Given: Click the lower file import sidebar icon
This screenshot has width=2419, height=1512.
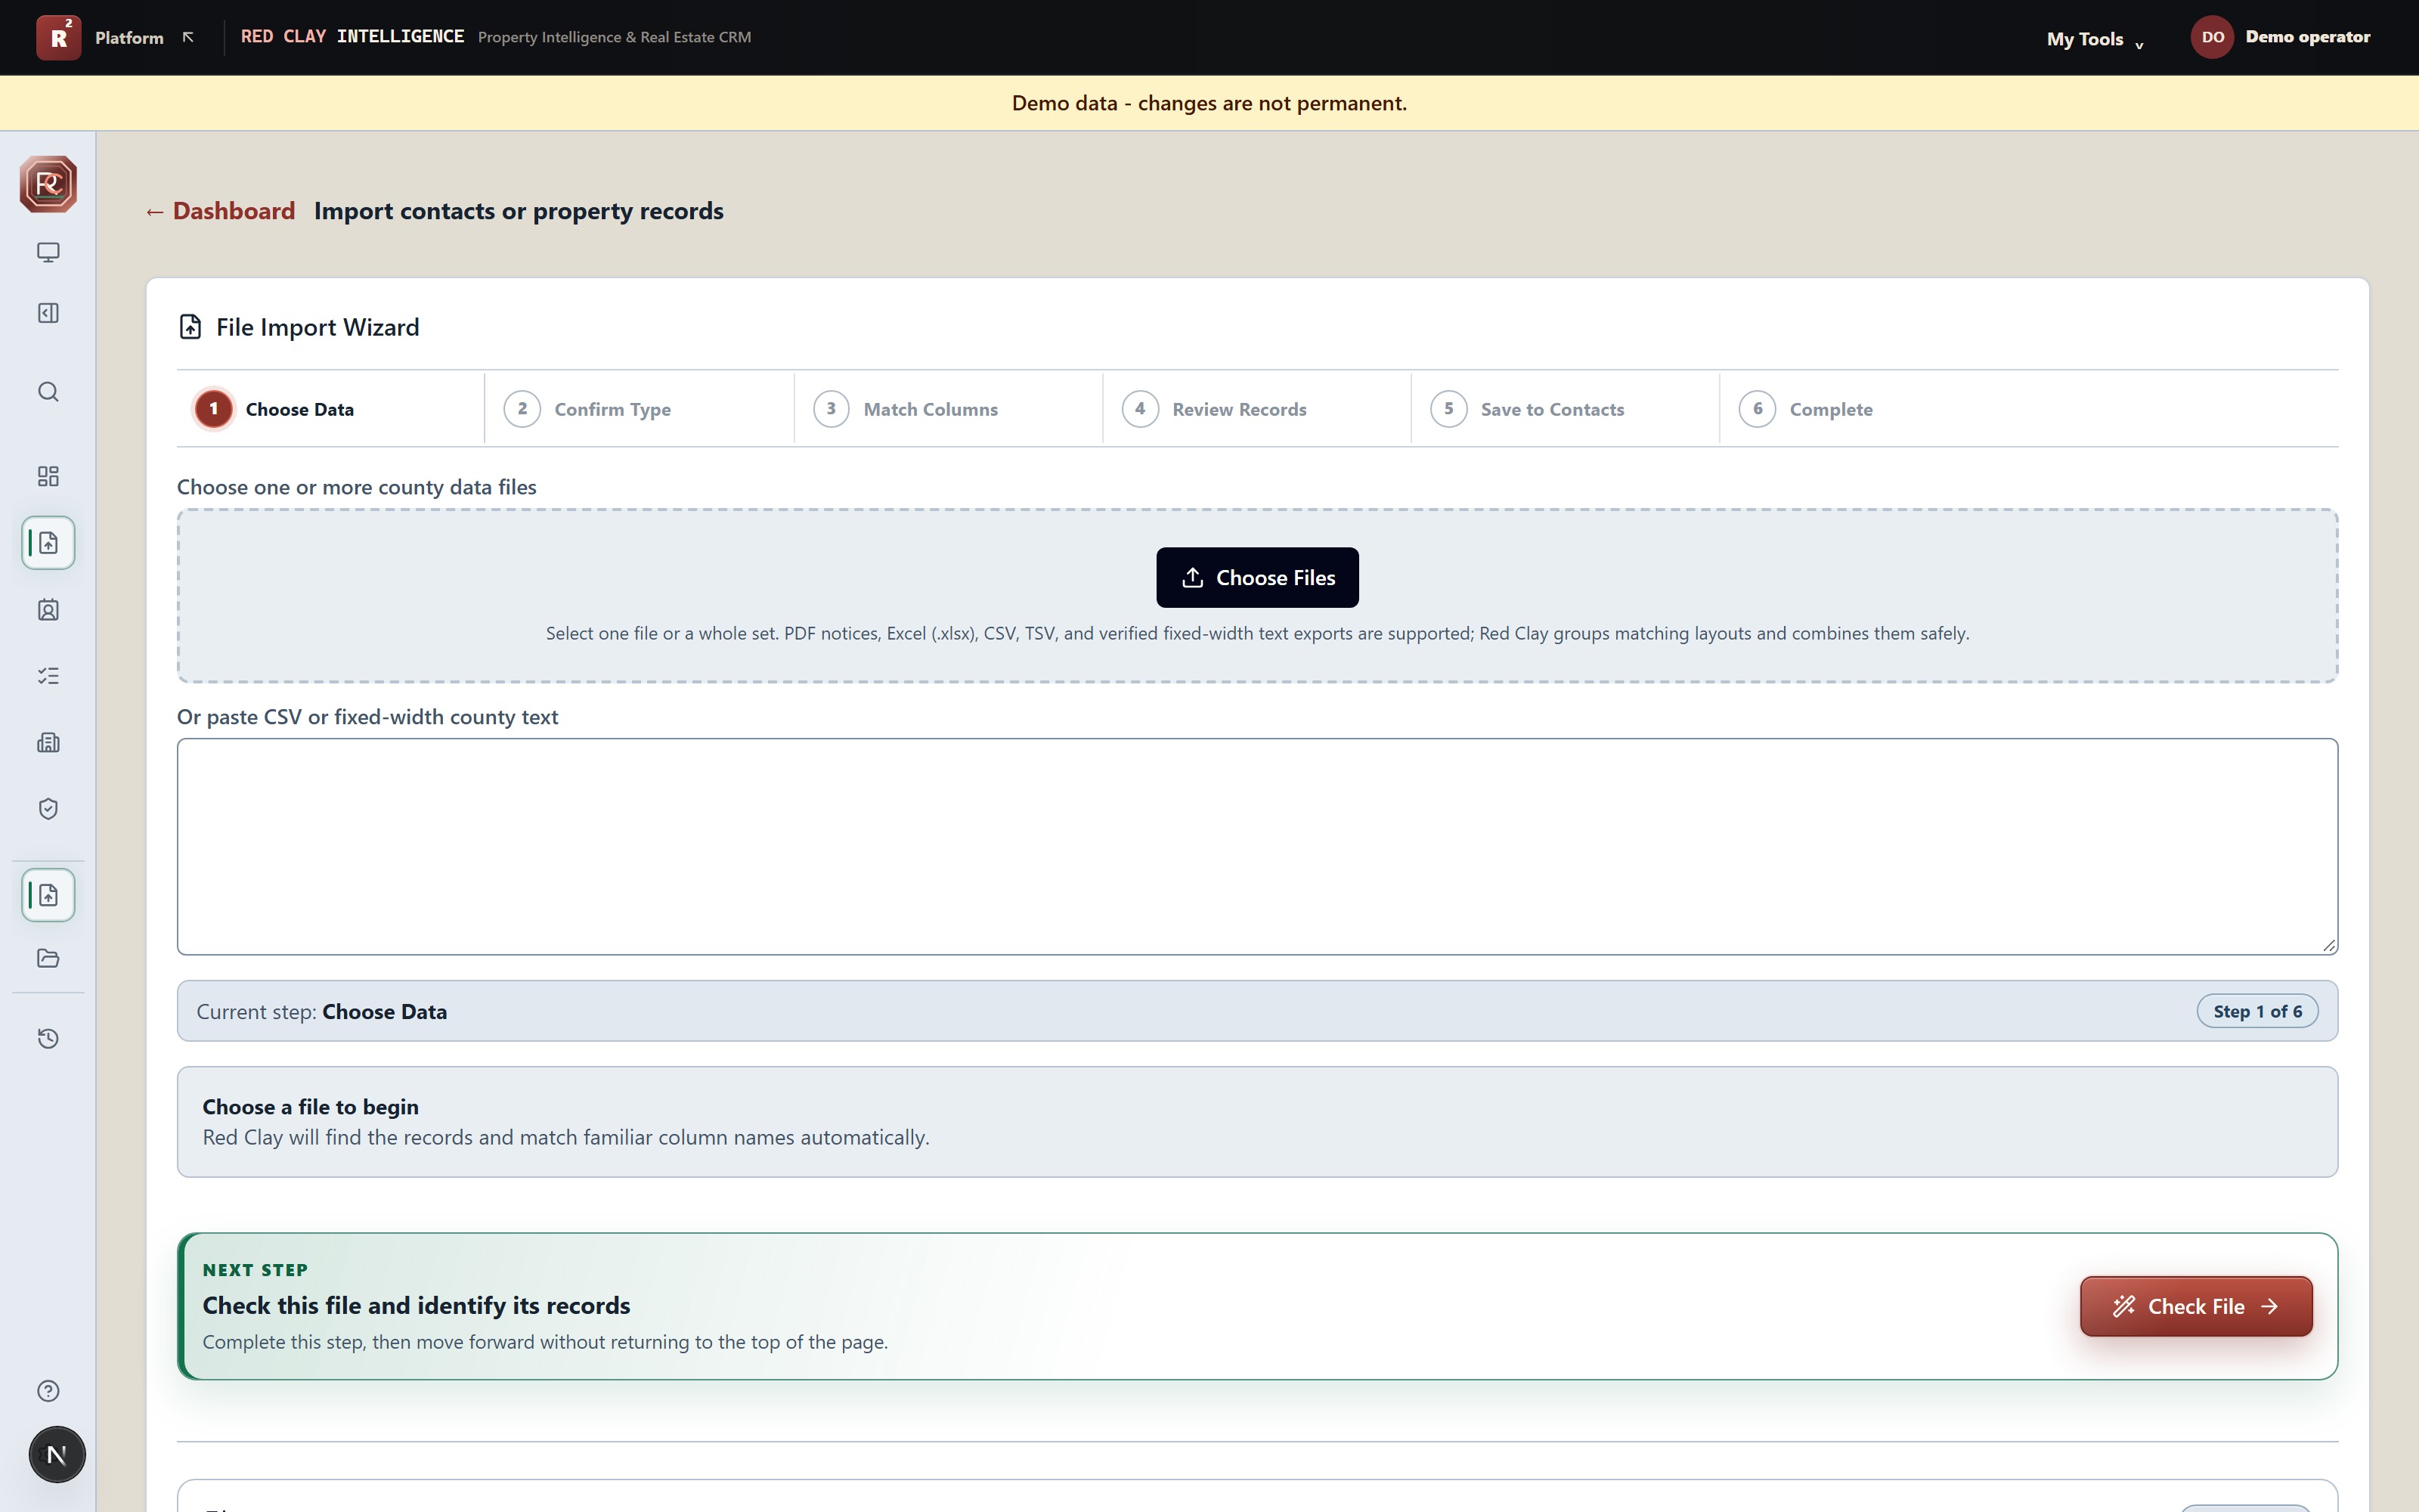Looking at the screenshot, I should [x=48, y=895].
